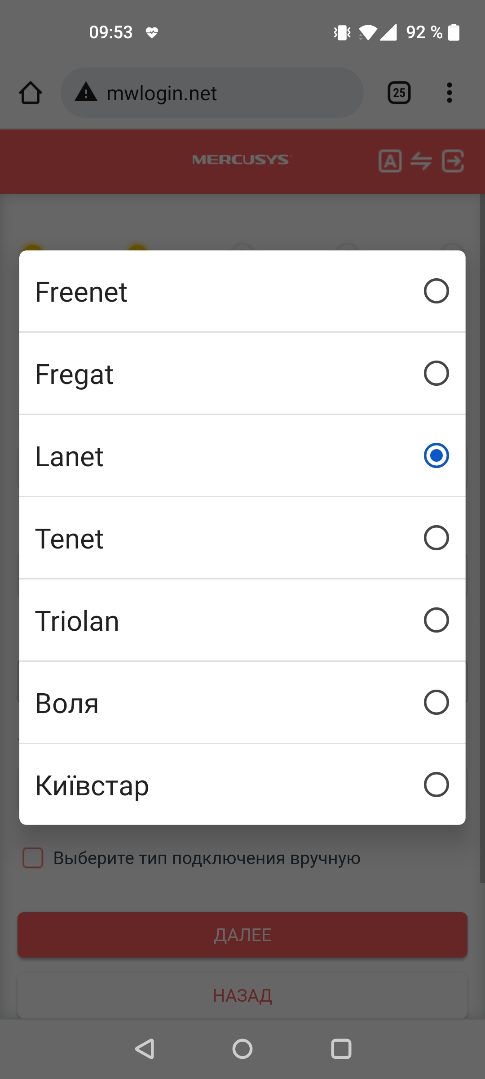The width and height of the screenshot is (485, 1079).
Task: Open Android recent apps square button
Action: pos(341,1049)
